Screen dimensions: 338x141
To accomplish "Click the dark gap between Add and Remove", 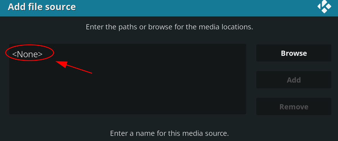I will (294, 93).
